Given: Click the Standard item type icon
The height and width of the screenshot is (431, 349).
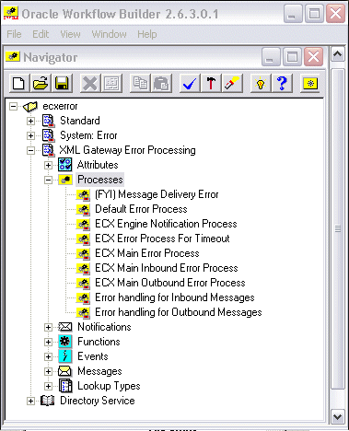Looking at the screenshot, I should (49, 121).
